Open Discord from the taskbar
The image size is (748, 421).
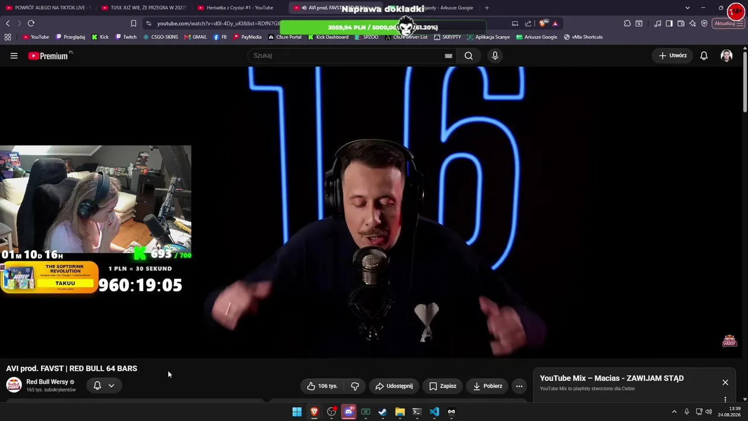[349, 412]
